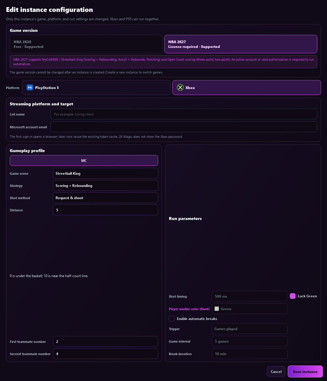This screenshot has height=381, width=327.
Task: Click the PlayStation PS logo icon
Action: 30,88
